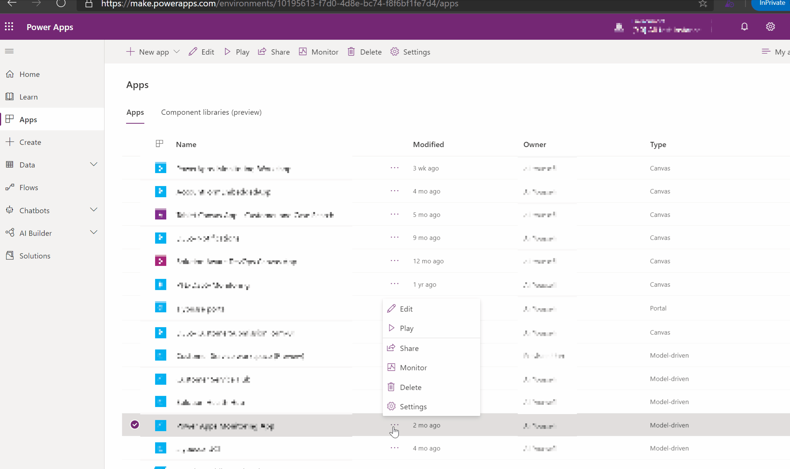
Task: Click the notifications bell icon
Action: point(744,27)
